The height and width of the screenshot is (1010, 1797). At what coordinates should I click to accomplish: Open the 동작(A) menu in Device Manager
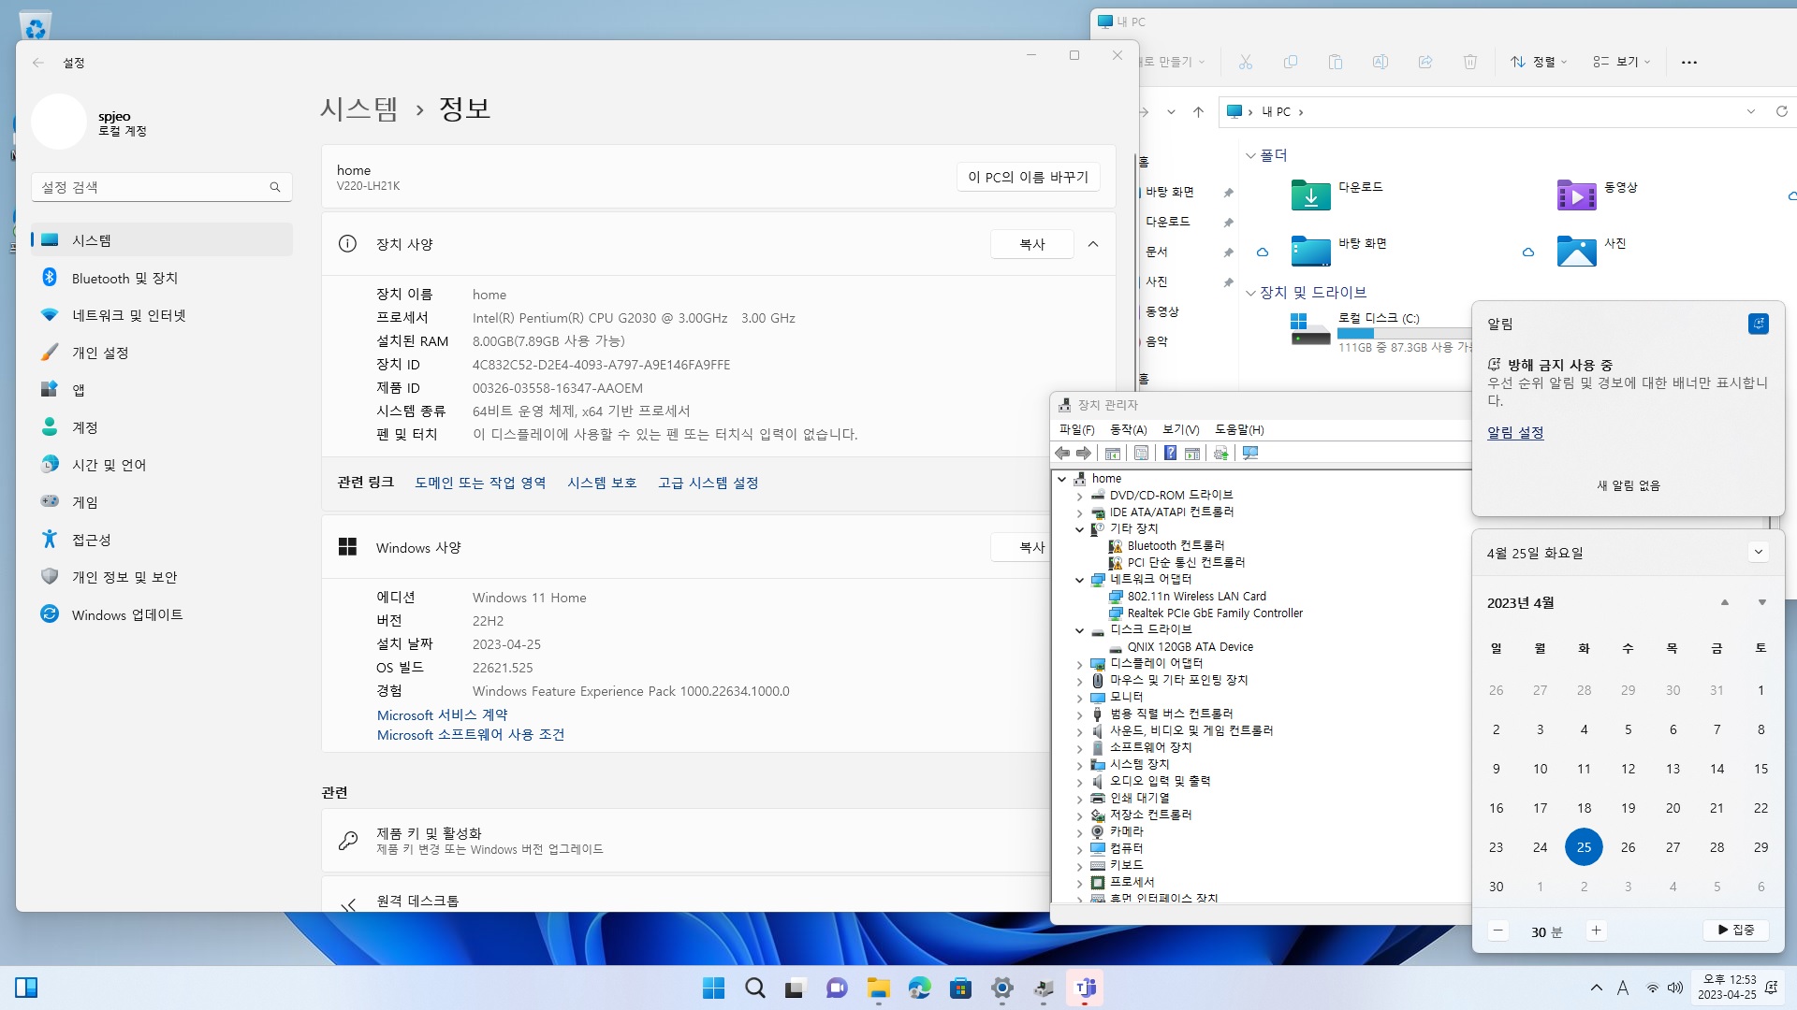[x=1128, y=429]
